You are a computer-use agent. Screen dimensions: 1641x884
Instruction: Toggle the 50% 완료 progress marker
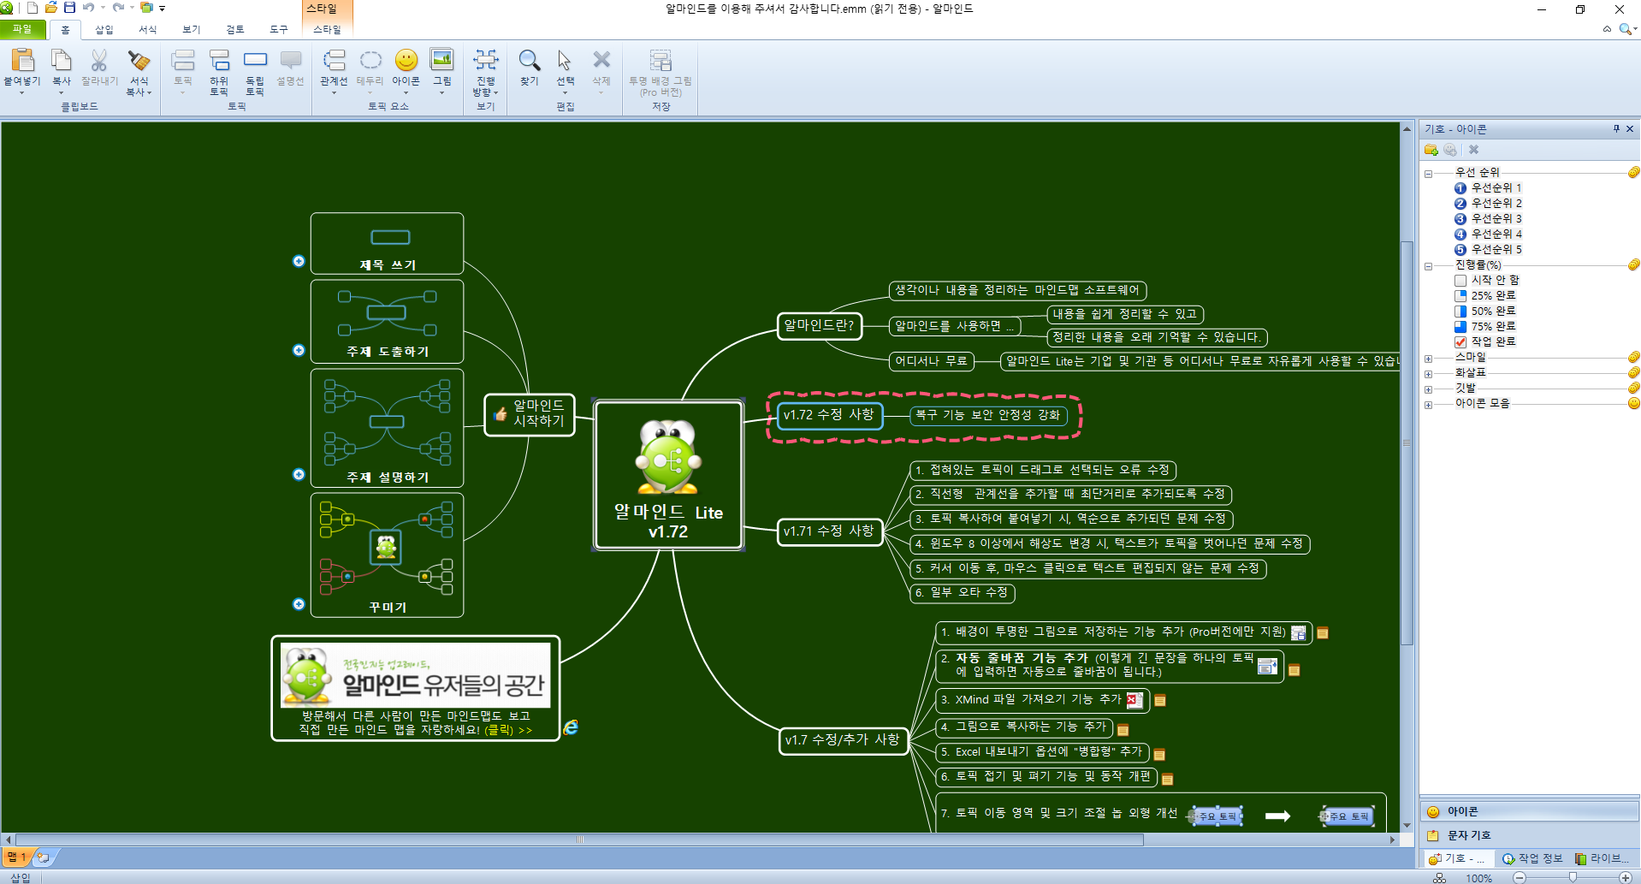1460,311
